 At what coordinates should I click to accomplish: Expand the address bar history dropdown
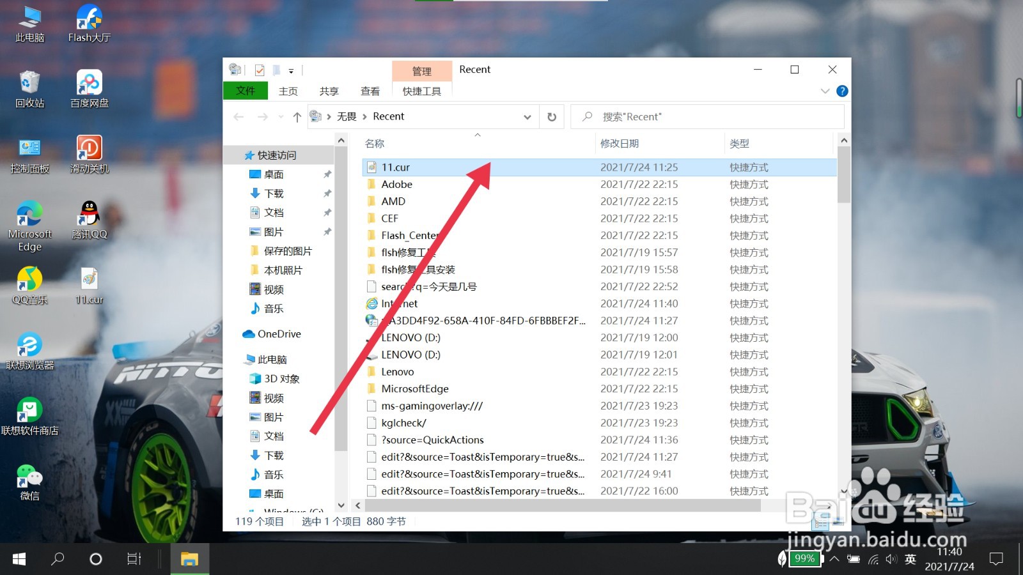(527, 117)
